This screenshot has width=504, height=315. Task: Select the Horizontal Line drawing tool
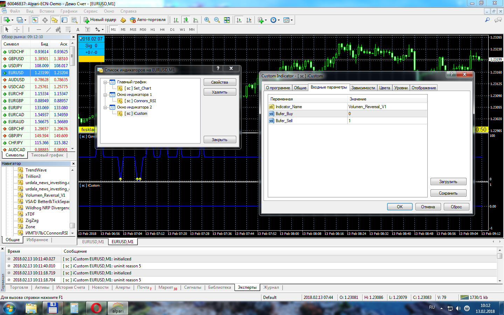(38, 29)
